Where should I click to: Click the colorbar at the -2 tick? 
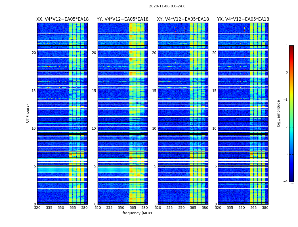pos(291,127)
